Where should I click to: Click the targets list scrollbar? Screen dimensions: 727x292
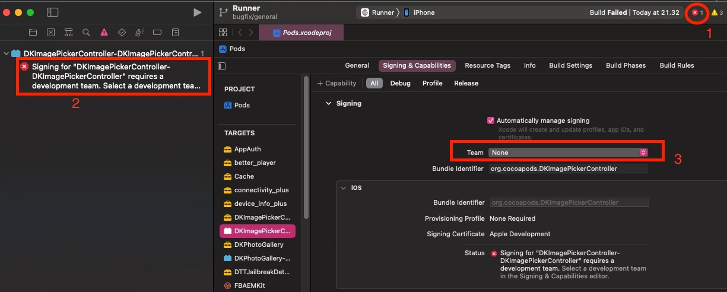pyautogui.click(x=306, y=148)
